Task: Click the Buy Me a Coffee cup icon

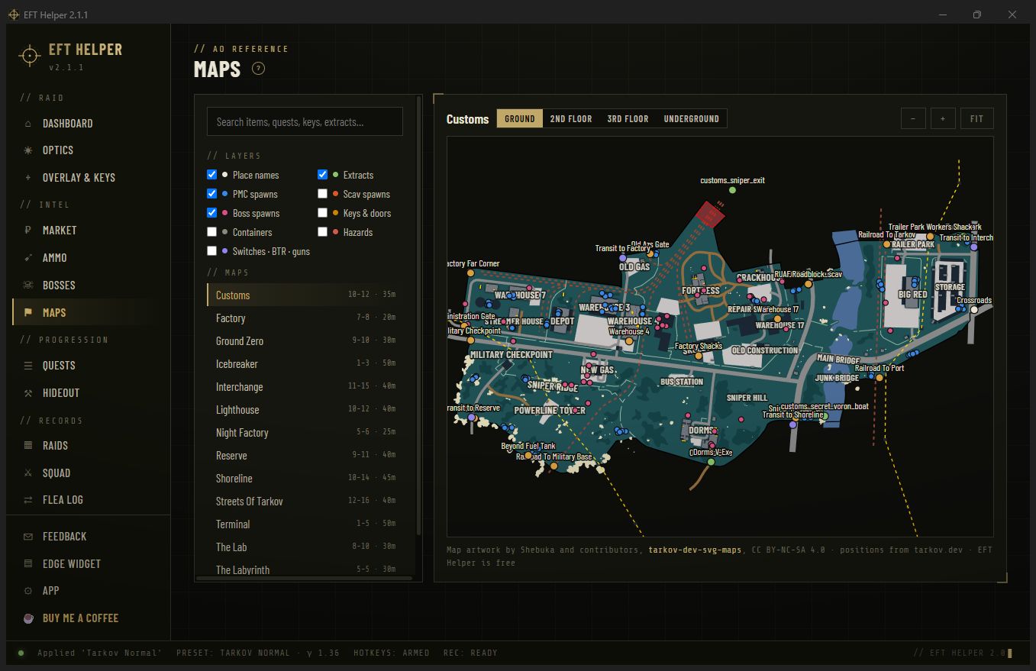Action: coord(28,618)
